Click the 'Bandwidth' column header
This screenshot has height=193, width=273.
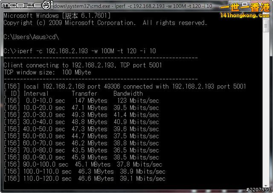click(128, 94)
